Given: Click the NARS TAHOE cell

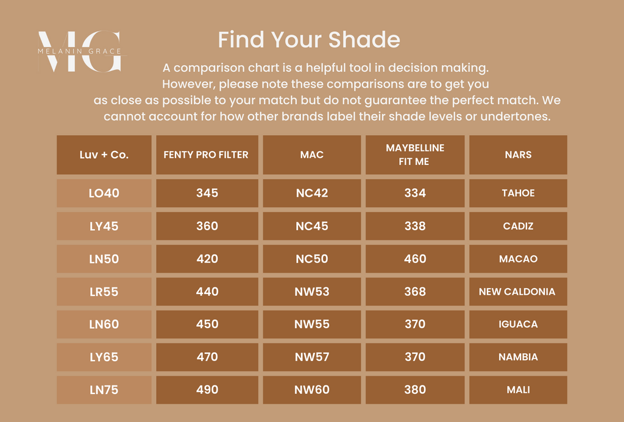Looking at the screenshot, I should [x=518, y=193].
